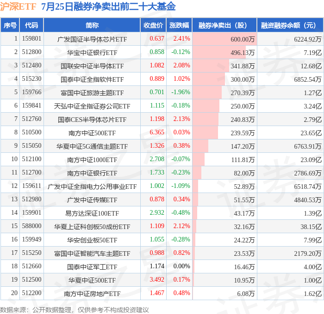Click closing price 6.365
Screen dimensions: 324x314
pyautogui.click(x=157, y=133)
